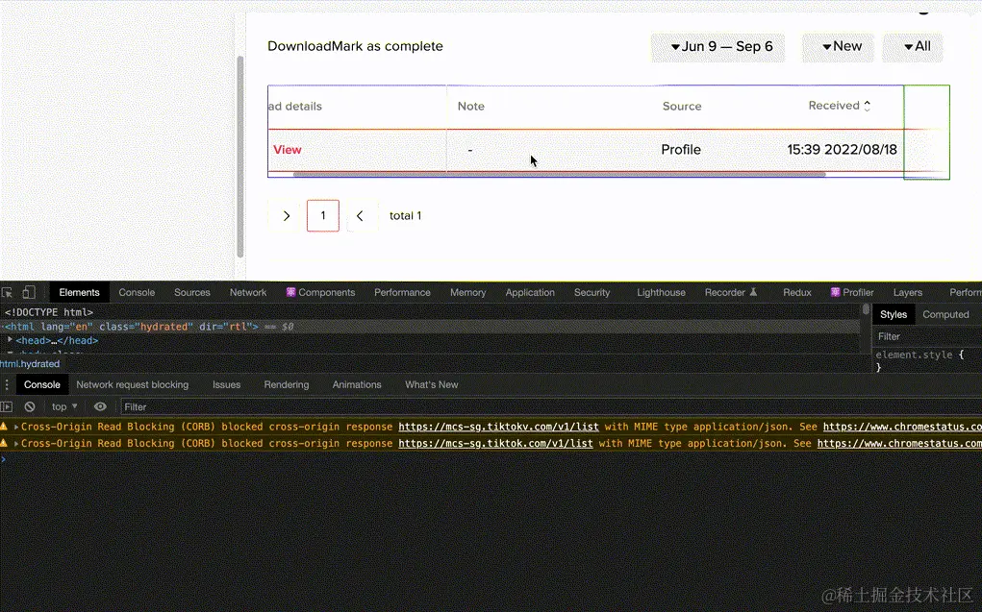Click the total 1 pagination label

tap(405, 216)
